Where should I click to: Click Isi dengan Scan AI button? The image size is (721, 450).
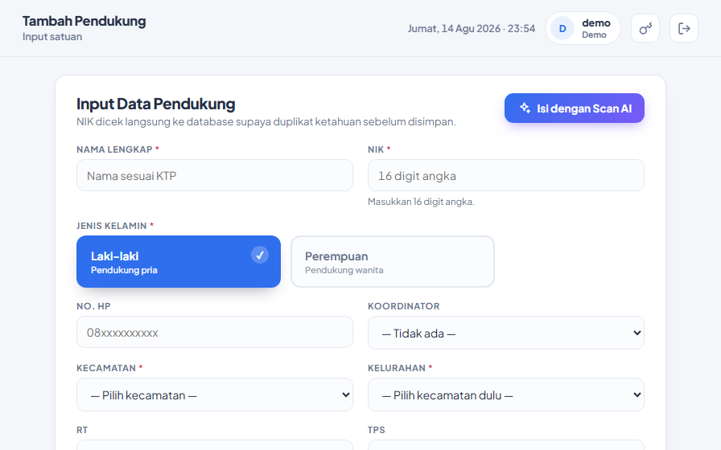[x=575, y=108]
